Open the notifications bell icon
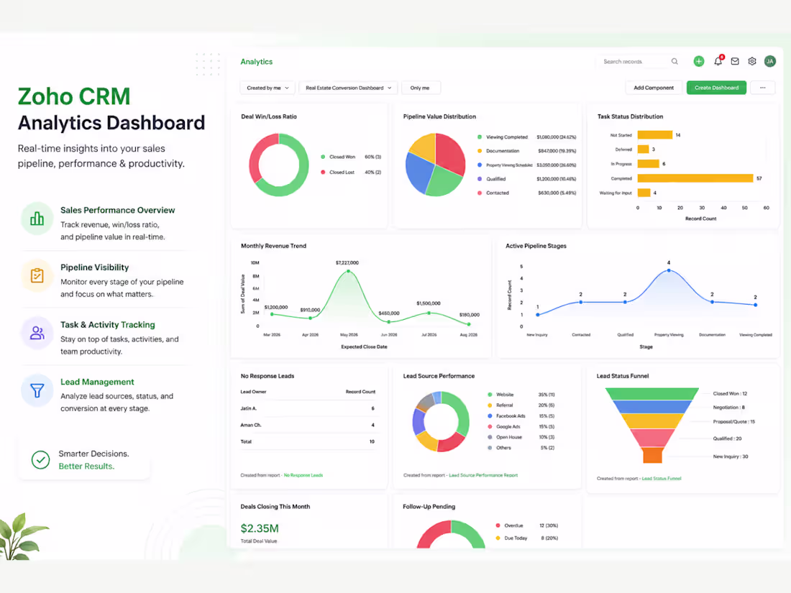The image size is (791, 593). pyautogui.click(x=718, y=61)
